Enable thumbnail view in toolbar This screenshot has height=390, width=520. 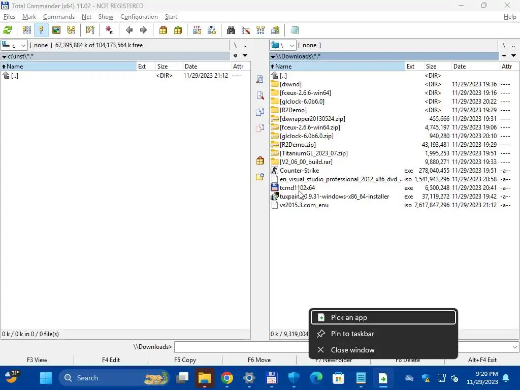pos(56,30)
